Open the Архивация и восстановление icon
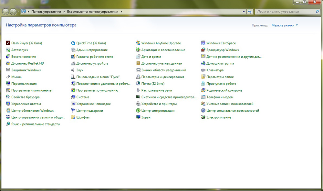The height and width of the screenshot is (191, 323). 138,50
